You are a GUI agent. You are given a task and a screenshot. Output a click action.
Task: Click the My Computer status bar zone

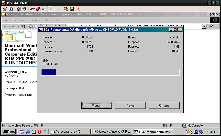201,125
